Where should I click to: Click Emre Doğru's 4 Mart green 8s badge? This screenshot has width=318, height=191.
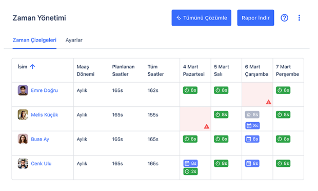190,90
